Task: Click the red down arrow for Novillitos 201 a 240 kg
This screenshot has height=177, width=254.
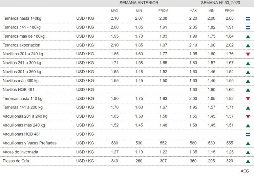Action: click(x=248, y=54)
